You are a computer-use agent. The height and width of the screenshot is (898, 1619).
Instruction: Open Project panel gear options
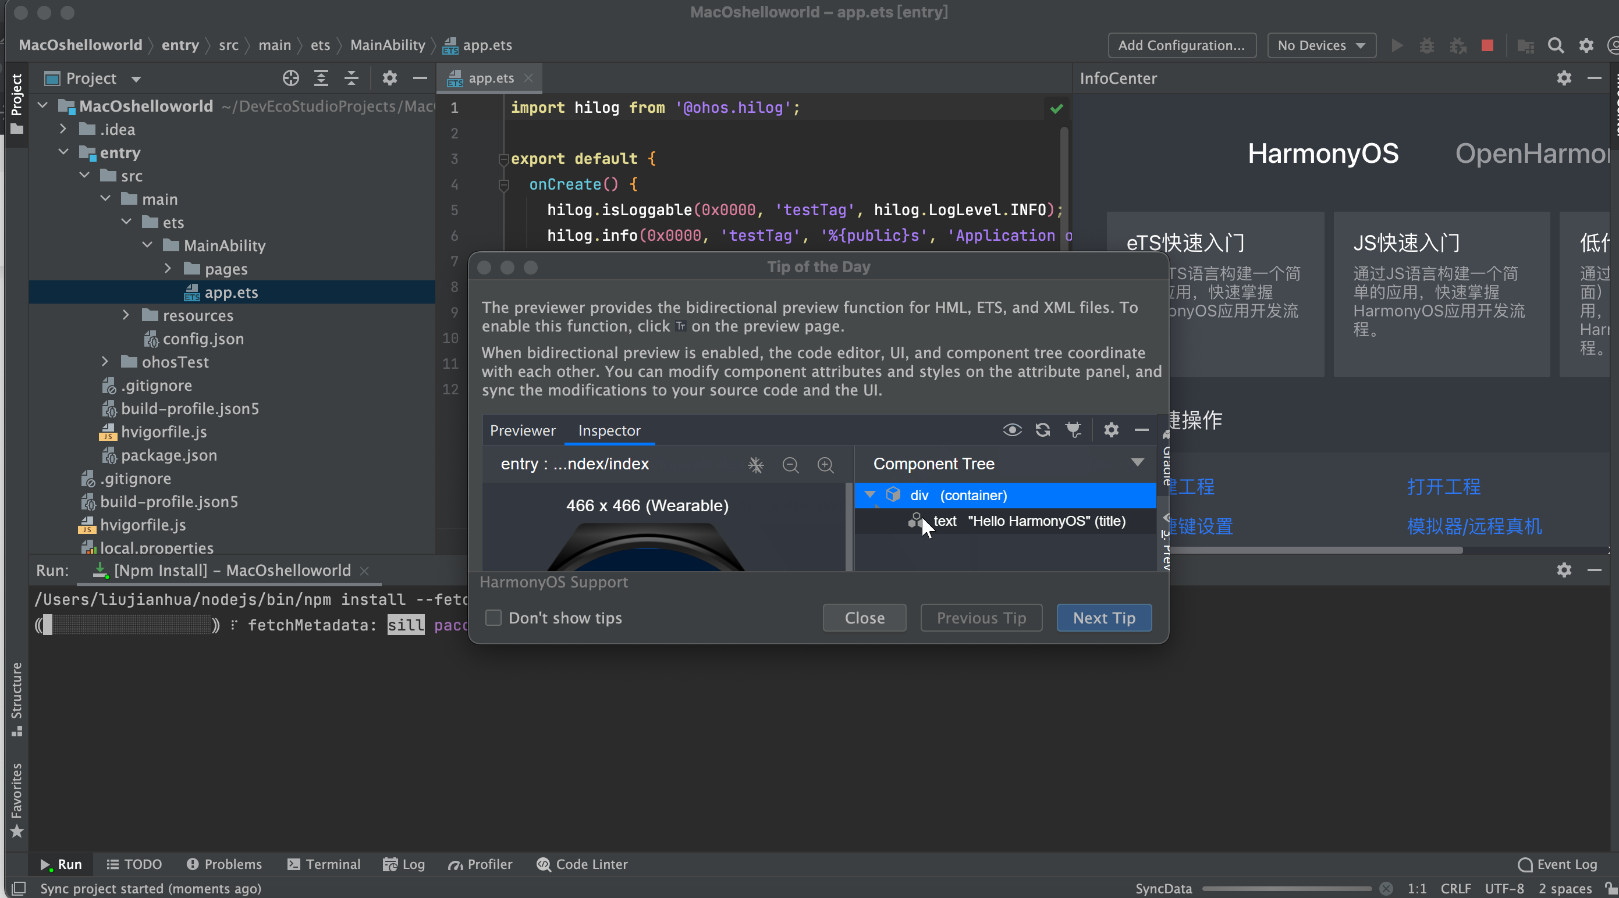tap(390, 78)
